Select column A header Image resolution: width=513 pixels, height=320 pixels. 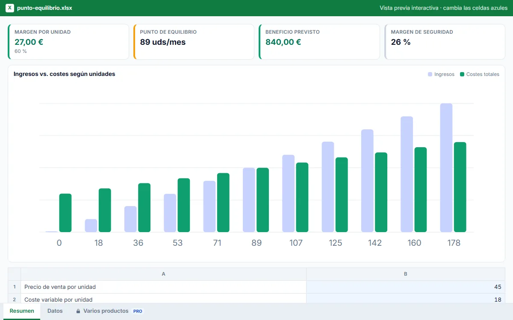(x=163, y=274)
